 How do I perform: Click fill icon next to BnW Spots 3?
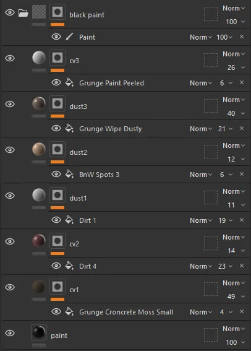pos(69,174)
